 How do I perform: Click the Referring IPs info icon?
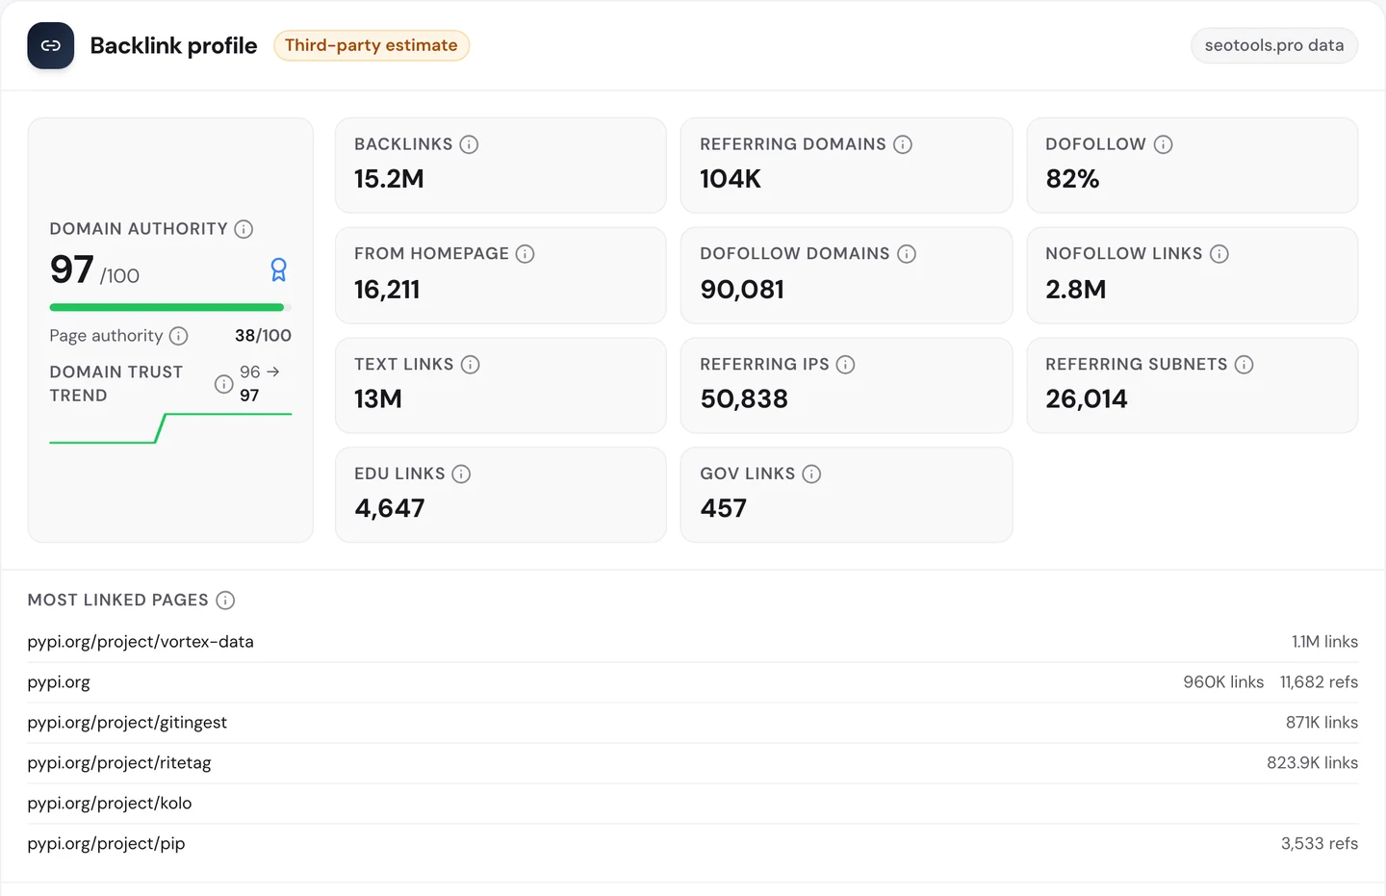click(x=845, y=365)
